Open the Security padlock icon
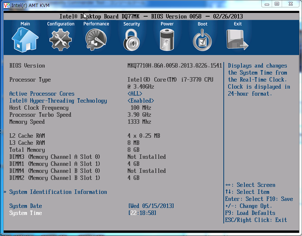 pyautogui.click(x=131, y=40)
